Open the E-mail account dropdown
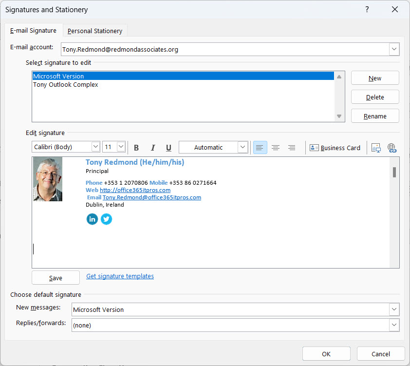Image resolution: width=410 pixels, height=366 pixels. (394, 49)
